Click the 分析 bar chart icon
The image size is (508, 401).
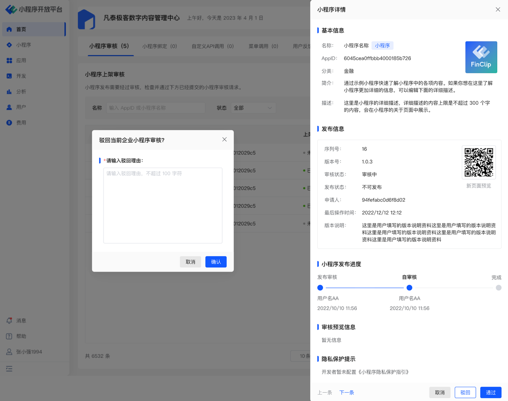point(9,92)
